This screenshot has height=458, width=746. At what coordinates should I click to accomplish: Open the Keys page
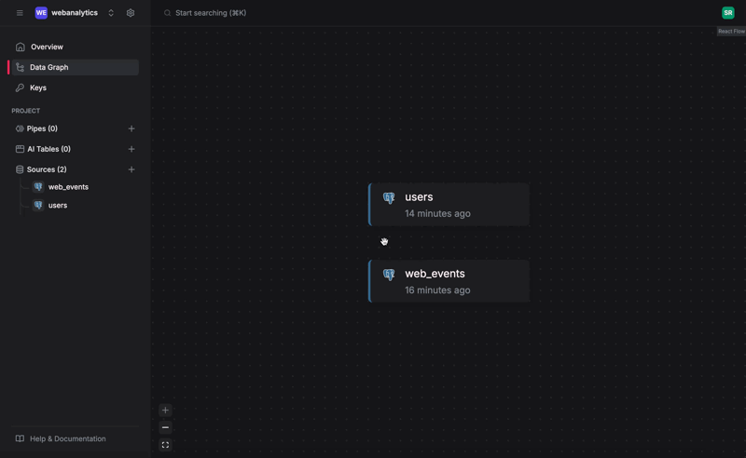(76, 88)
